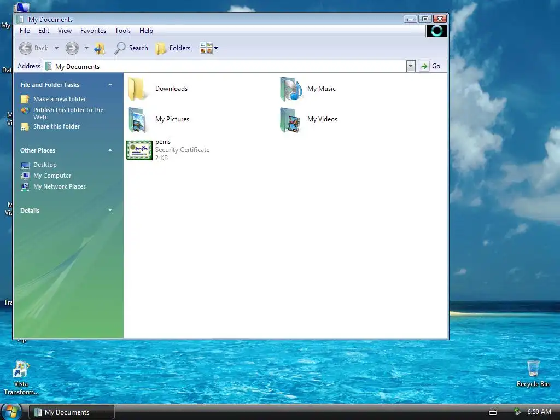This screenshot has height=420, width=560.
Task: Open My Network Places link
Action: [x=59, y=187]
